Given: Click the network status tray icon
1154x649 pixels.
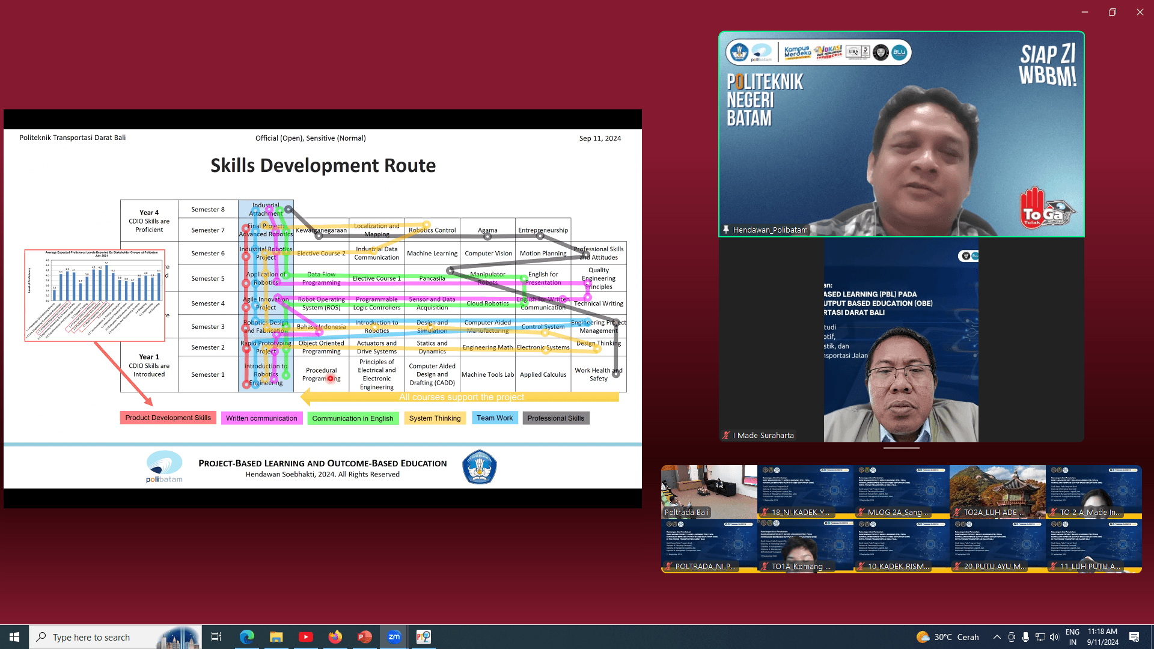Looking at the screenshot, I should click(1040, 637).
